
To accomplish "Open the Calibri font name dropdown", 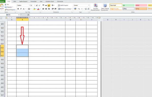I will [x=29, y=5].
